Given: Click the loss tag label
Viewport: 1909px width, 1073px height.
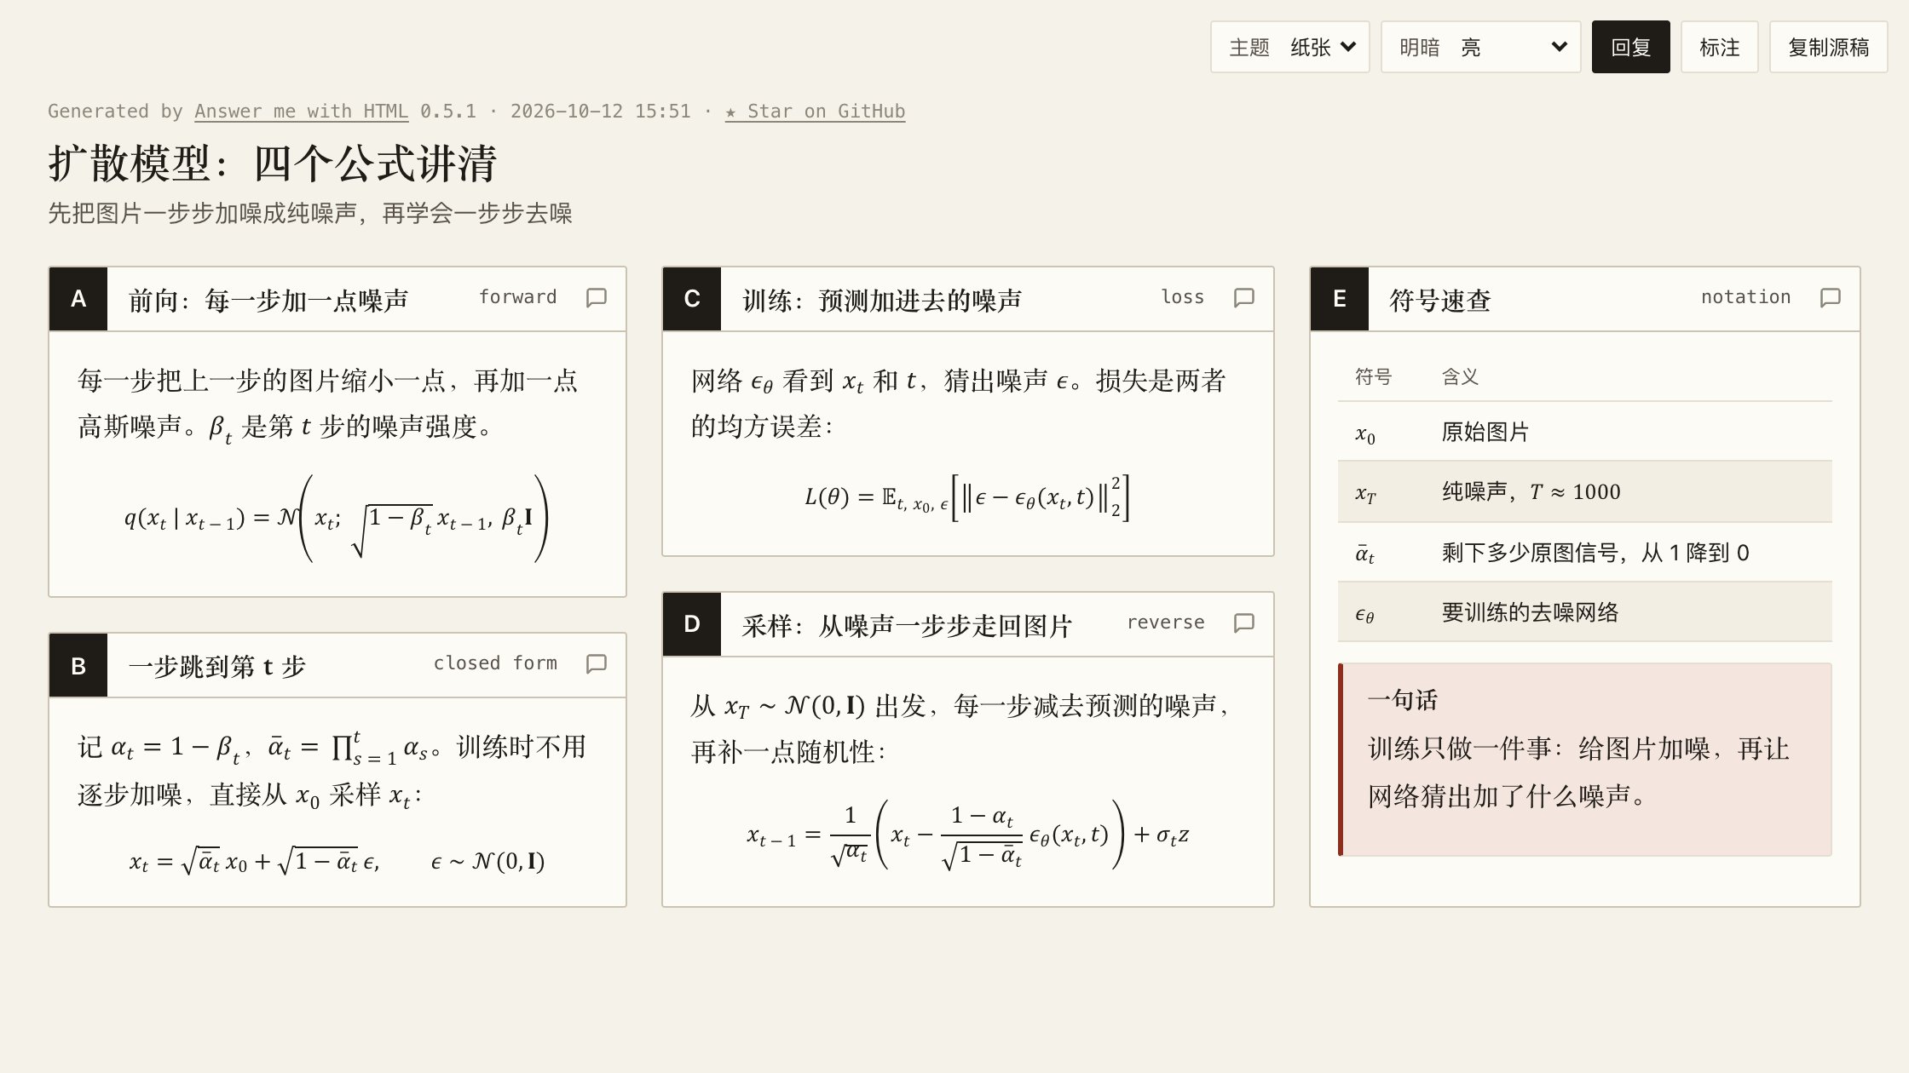Looking at the screenshot, I should click(x=1183, y=297).
